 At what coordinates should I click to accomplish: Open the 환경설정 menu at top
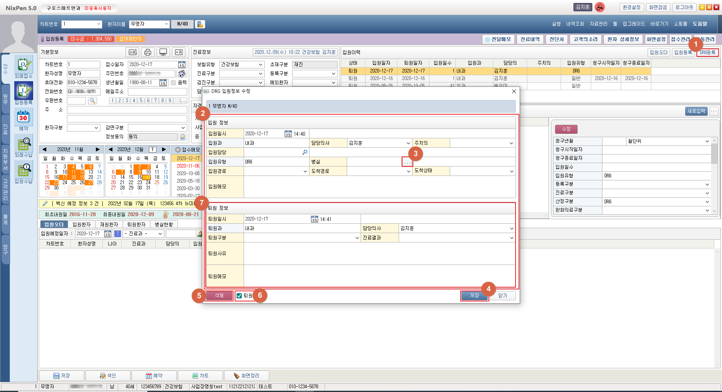coord(631,8)
